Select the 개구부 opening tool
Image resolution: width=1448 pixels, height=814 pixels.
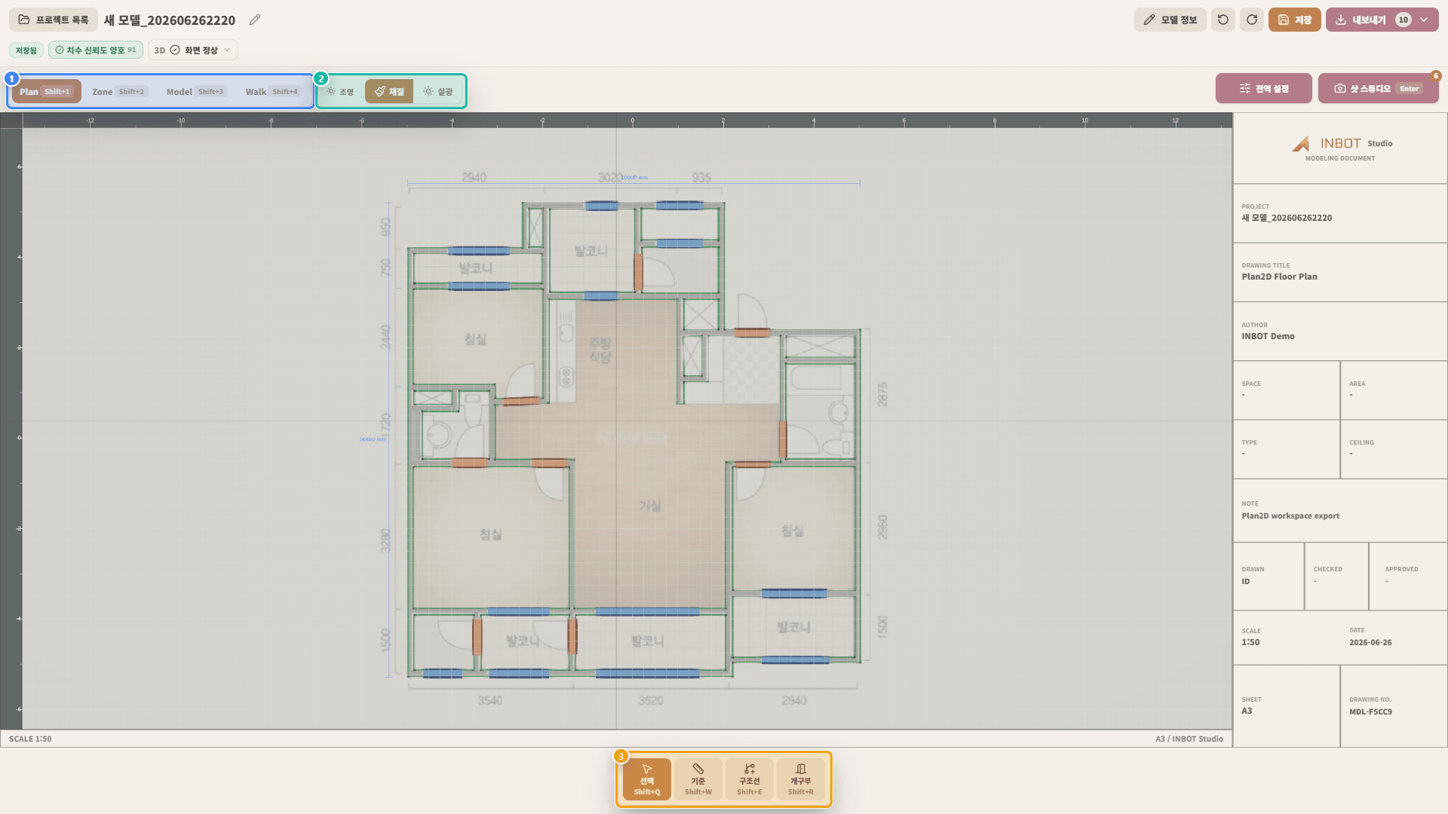coord(801,779)
